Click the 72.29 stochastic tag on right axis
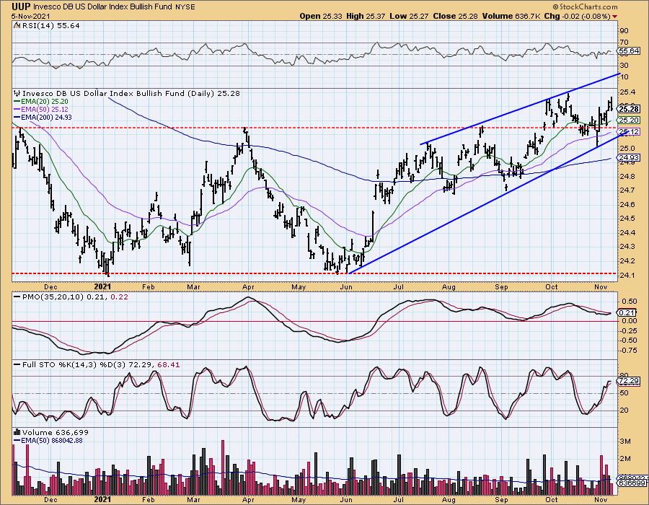 pyautogui.click(x=629, y=381)
